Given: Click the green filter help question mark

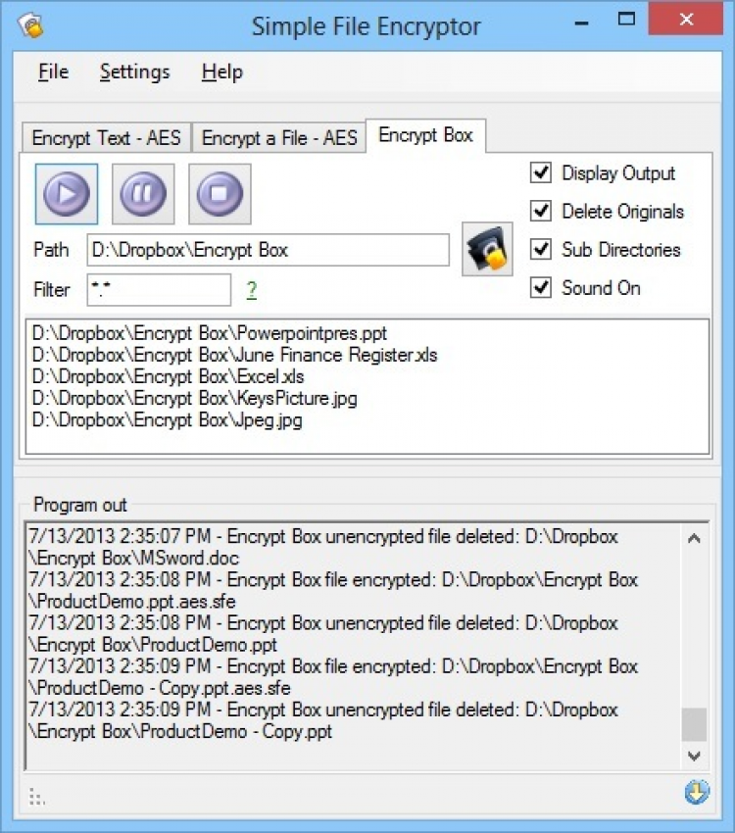Looking at the screenshot, I should 252,290.
